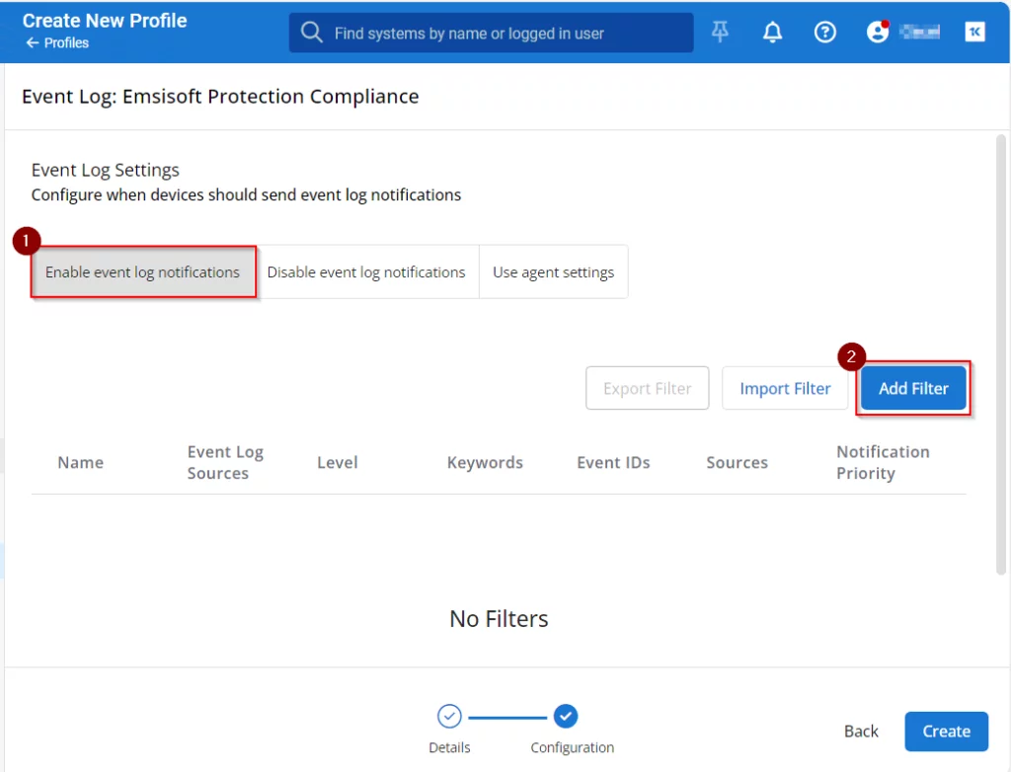Disable event log notifications
The width and height of the screenshot is (1011, 772).
[x=366, y=272]
